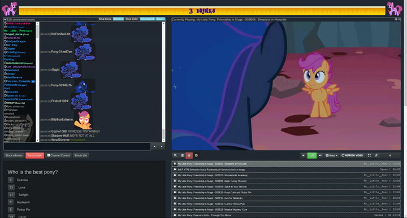Click the red lock playlist icon
This screenshot has width=407, height=218.
tap(189, 155)
